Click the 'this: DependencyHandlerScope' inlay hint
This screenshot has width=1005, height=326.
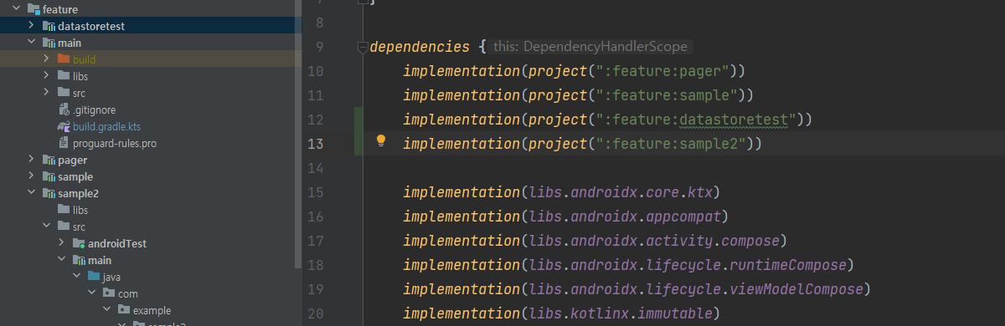click(x=590, y=47)
